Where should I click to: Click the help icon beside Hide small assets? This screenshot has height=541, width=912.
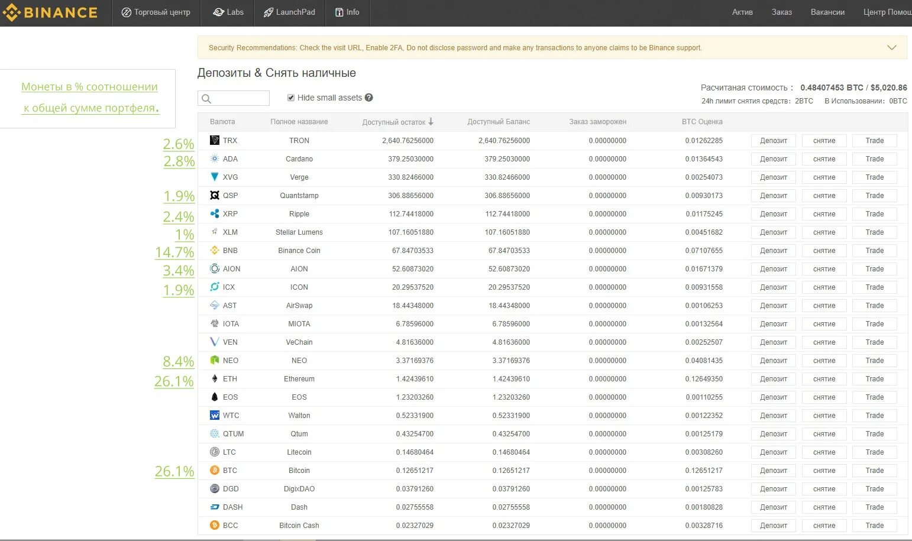(369, 98)
